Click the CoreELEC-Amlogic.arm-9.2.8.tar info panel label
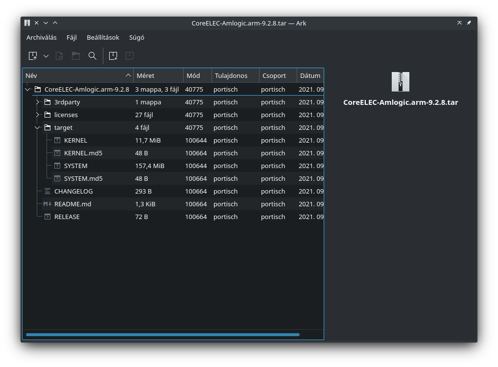The width and height of the screenshot is (498, 367). coord(401,102)
